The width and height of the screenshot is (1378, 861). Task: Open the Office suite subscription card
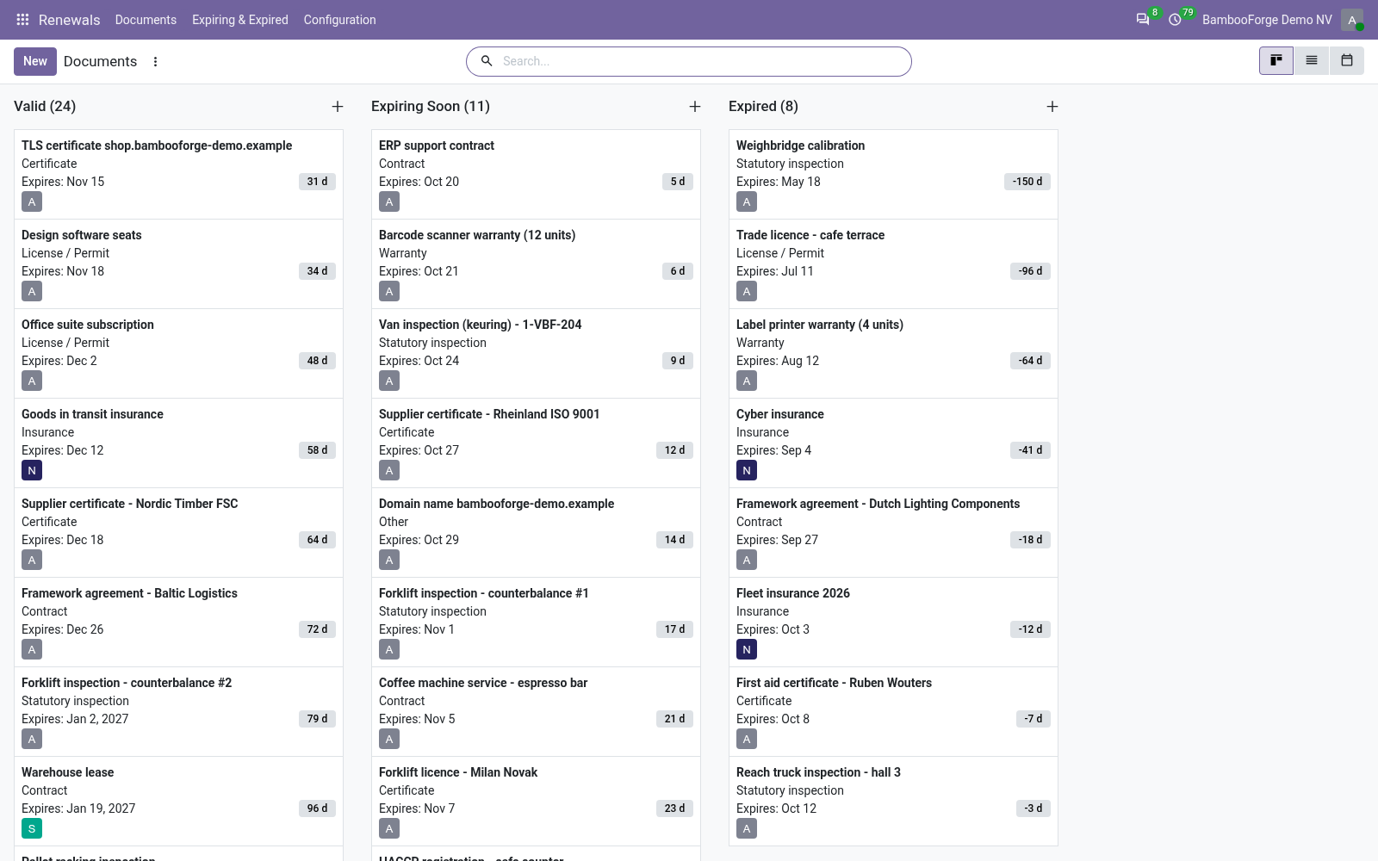tap(178, 353)
